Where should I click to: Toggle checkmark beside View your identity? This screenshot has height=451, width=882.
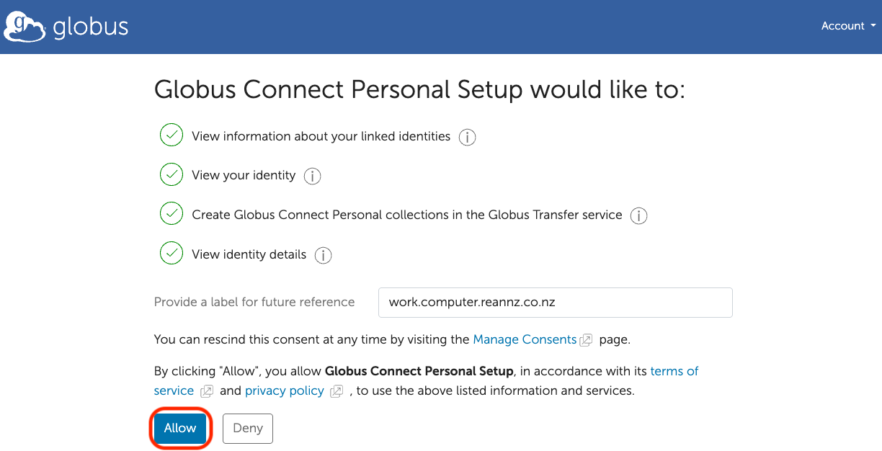pyautogui.click(x=171, y=174)
